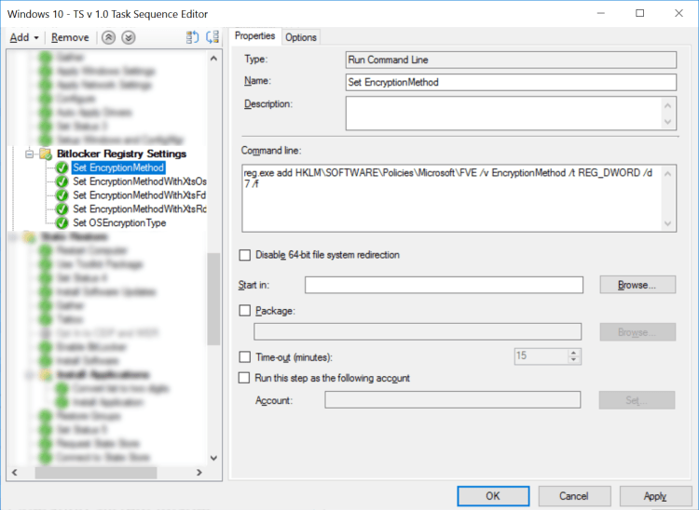Image resolution: width=699 pixels, height=510 pixels.
Task: Click the Move Up arrow icon
Action: (x=110, y=37)
